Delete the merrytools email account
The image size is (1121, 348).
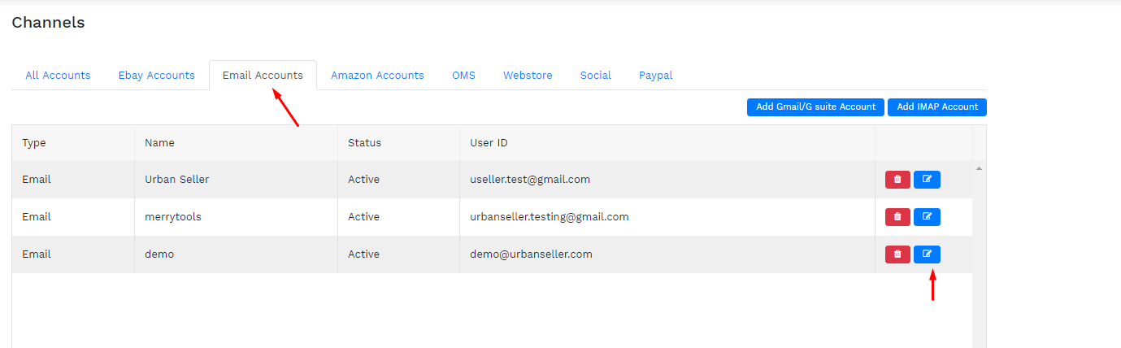click(x=897, y=217)
